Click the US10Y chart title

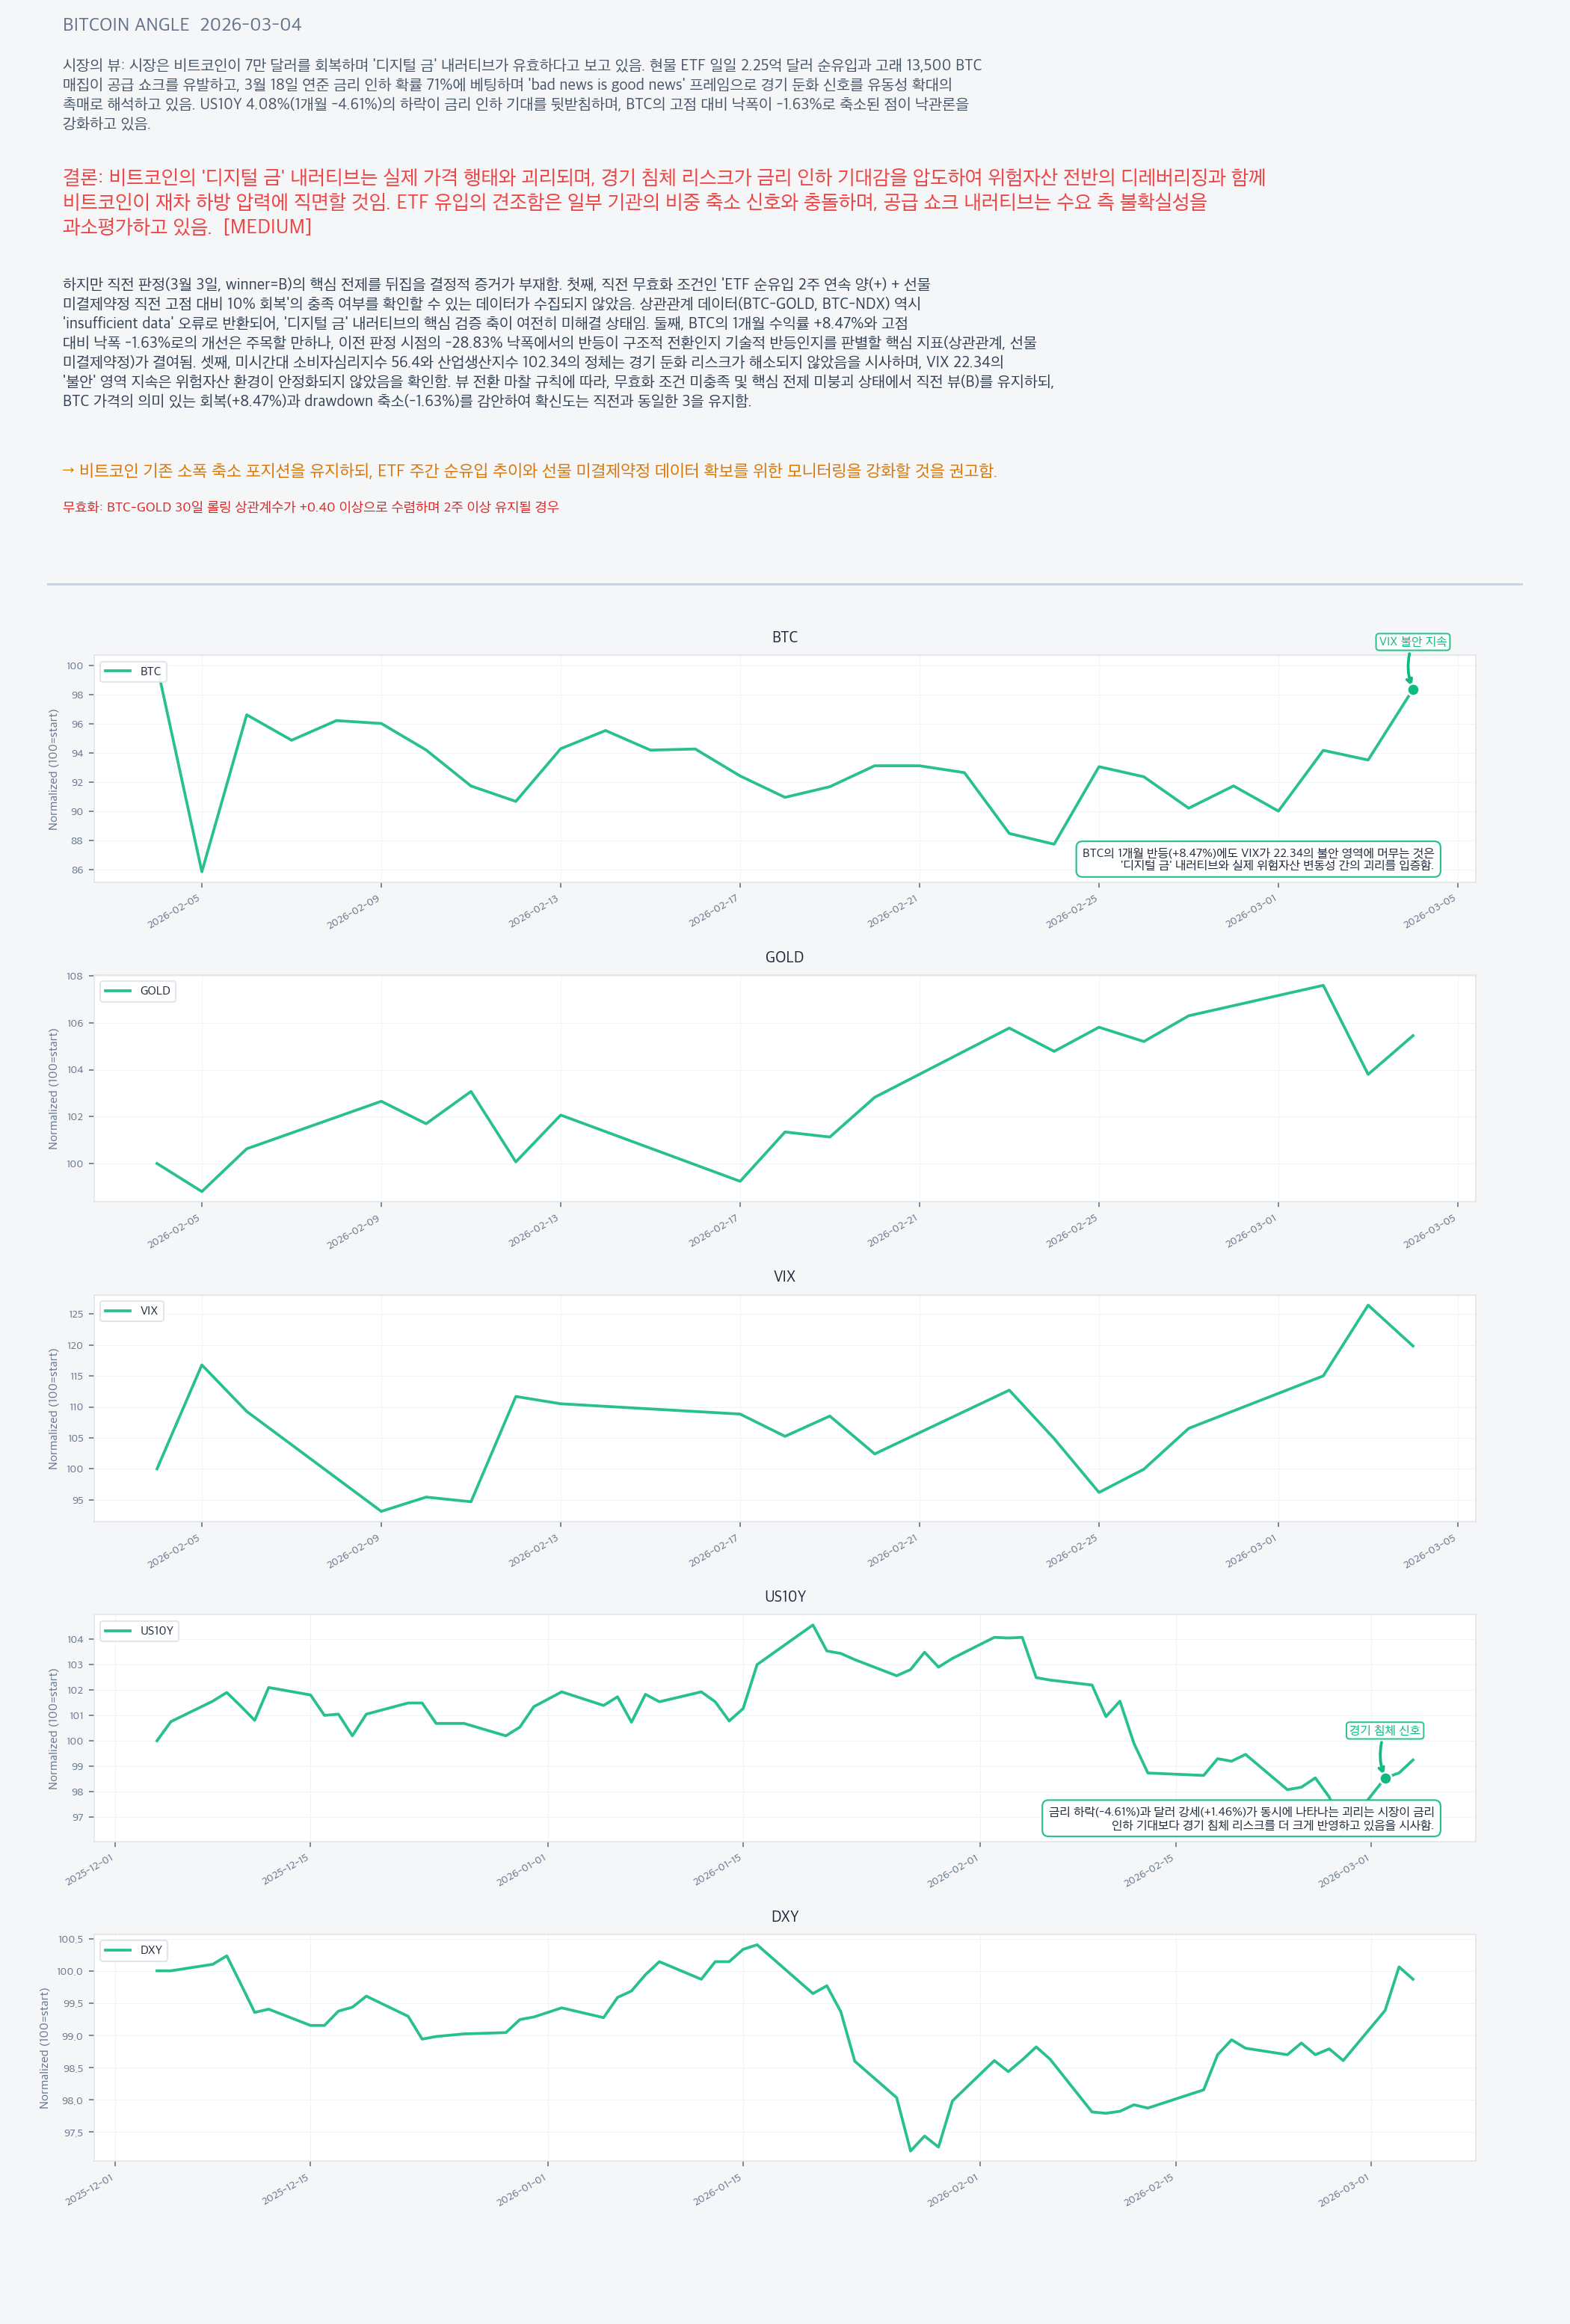point(784,1596)
